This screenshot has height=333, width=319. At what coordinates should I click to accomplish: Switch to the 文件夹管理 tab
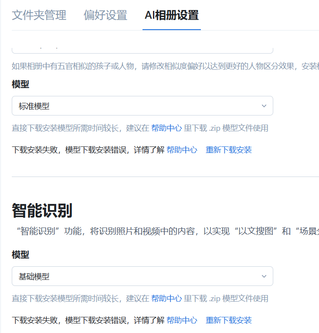point(39,15)
